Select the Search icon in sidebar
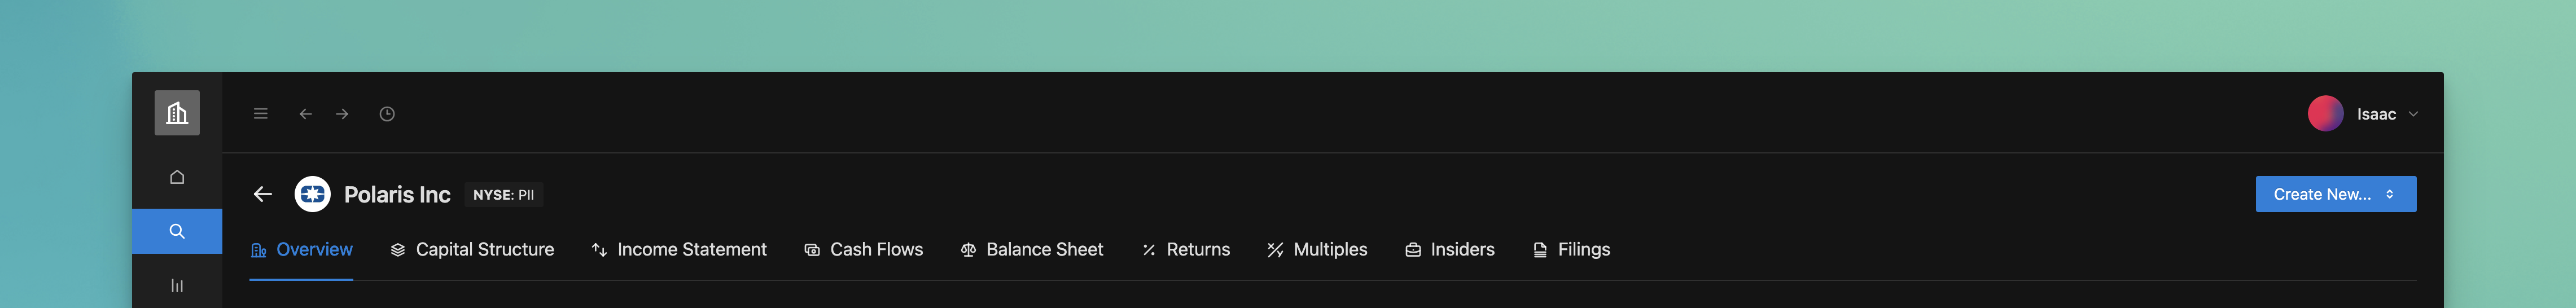 177,231
